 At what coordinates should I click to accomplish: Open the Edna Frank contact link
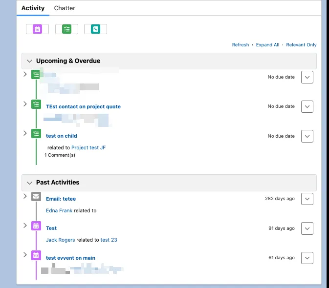[x=59, y=210]
